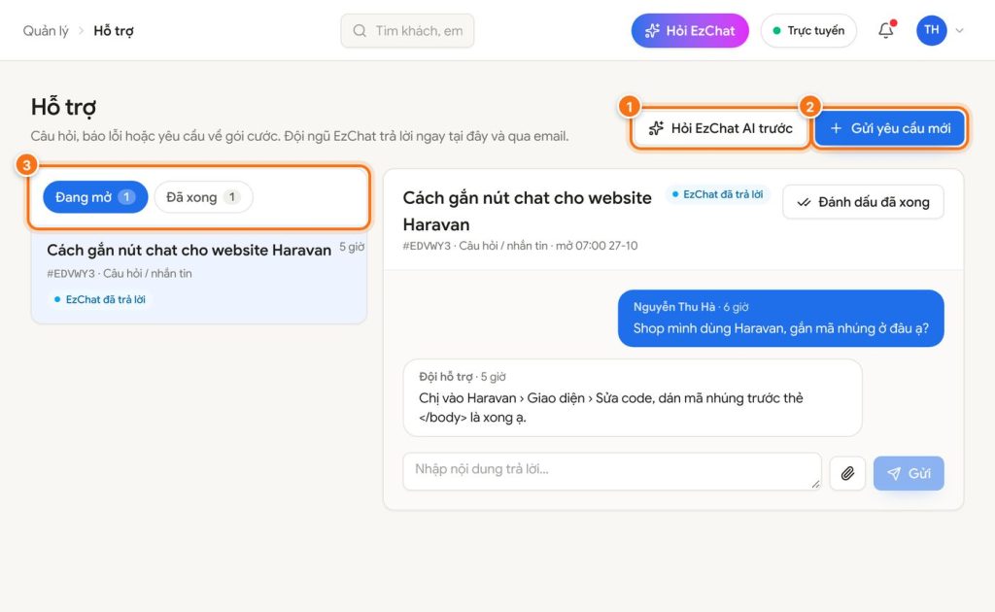The height and width of the screenshot is (612, 995).
Task: Click the Nguyễn Thu Hà message bubble
Action: tap(781, 319)
